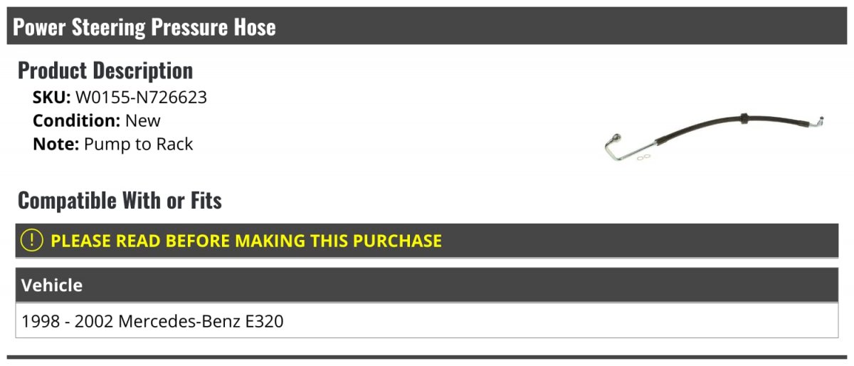This screenshot has width=854, height=366.
Task: Click the bent metal fitting at the hose's left end
Action: coord(621,146)
